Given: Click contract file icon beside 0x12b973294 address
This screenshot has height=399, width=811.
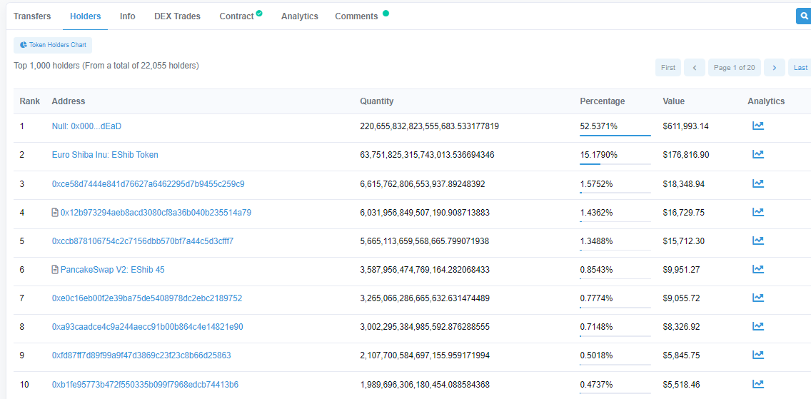Looking at the screenshot, I should (x=56, y=213).
